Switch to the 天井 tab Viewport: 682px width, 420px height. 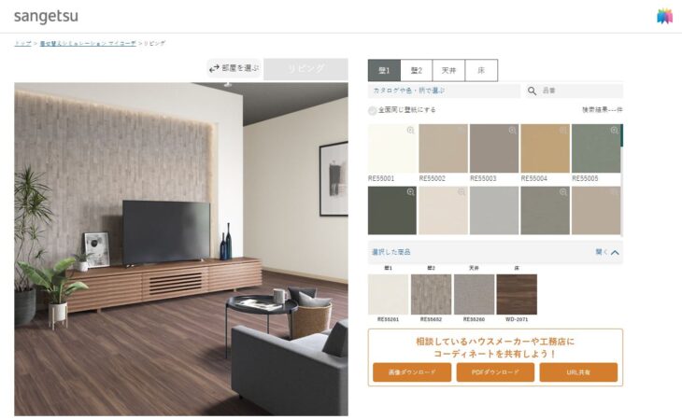click(448, 70)
